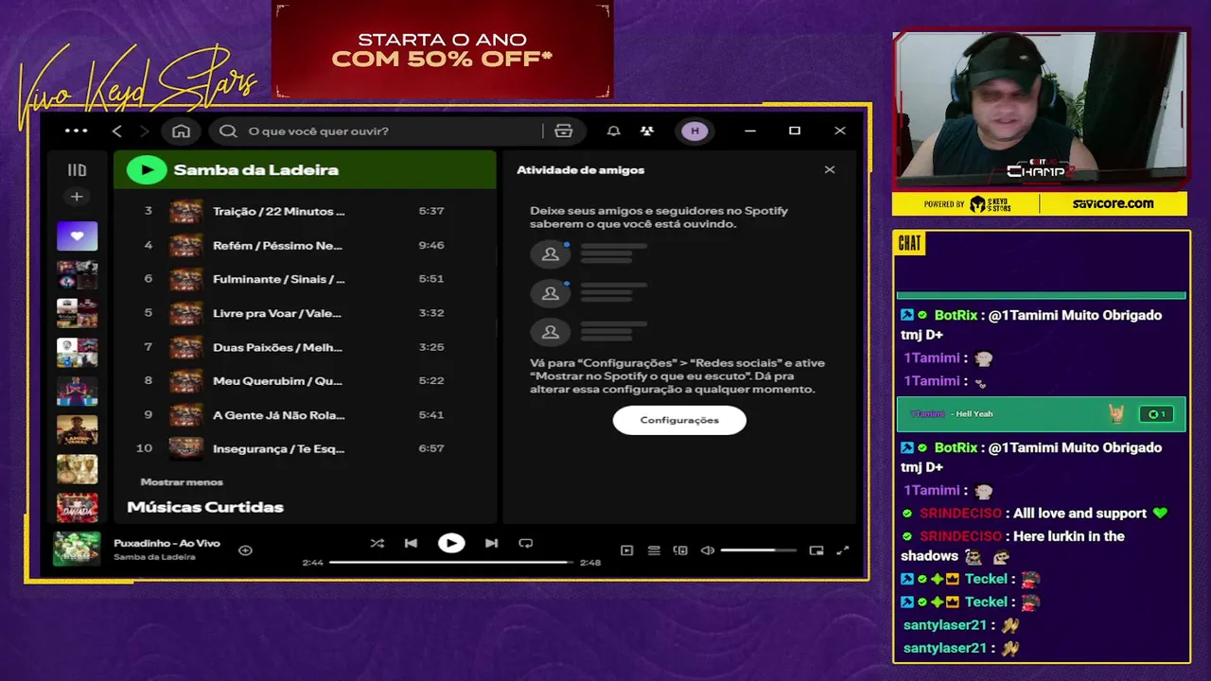Click the Samba da Ladeira header title

pos(256,169)
